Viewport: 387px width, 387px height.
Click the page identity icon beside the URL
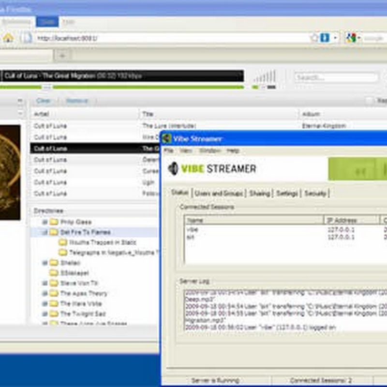(x=27, y=38)
